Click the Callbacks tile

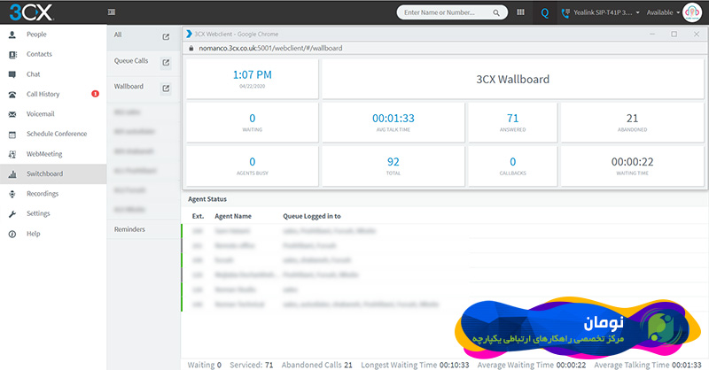click(x=512, y=166)
